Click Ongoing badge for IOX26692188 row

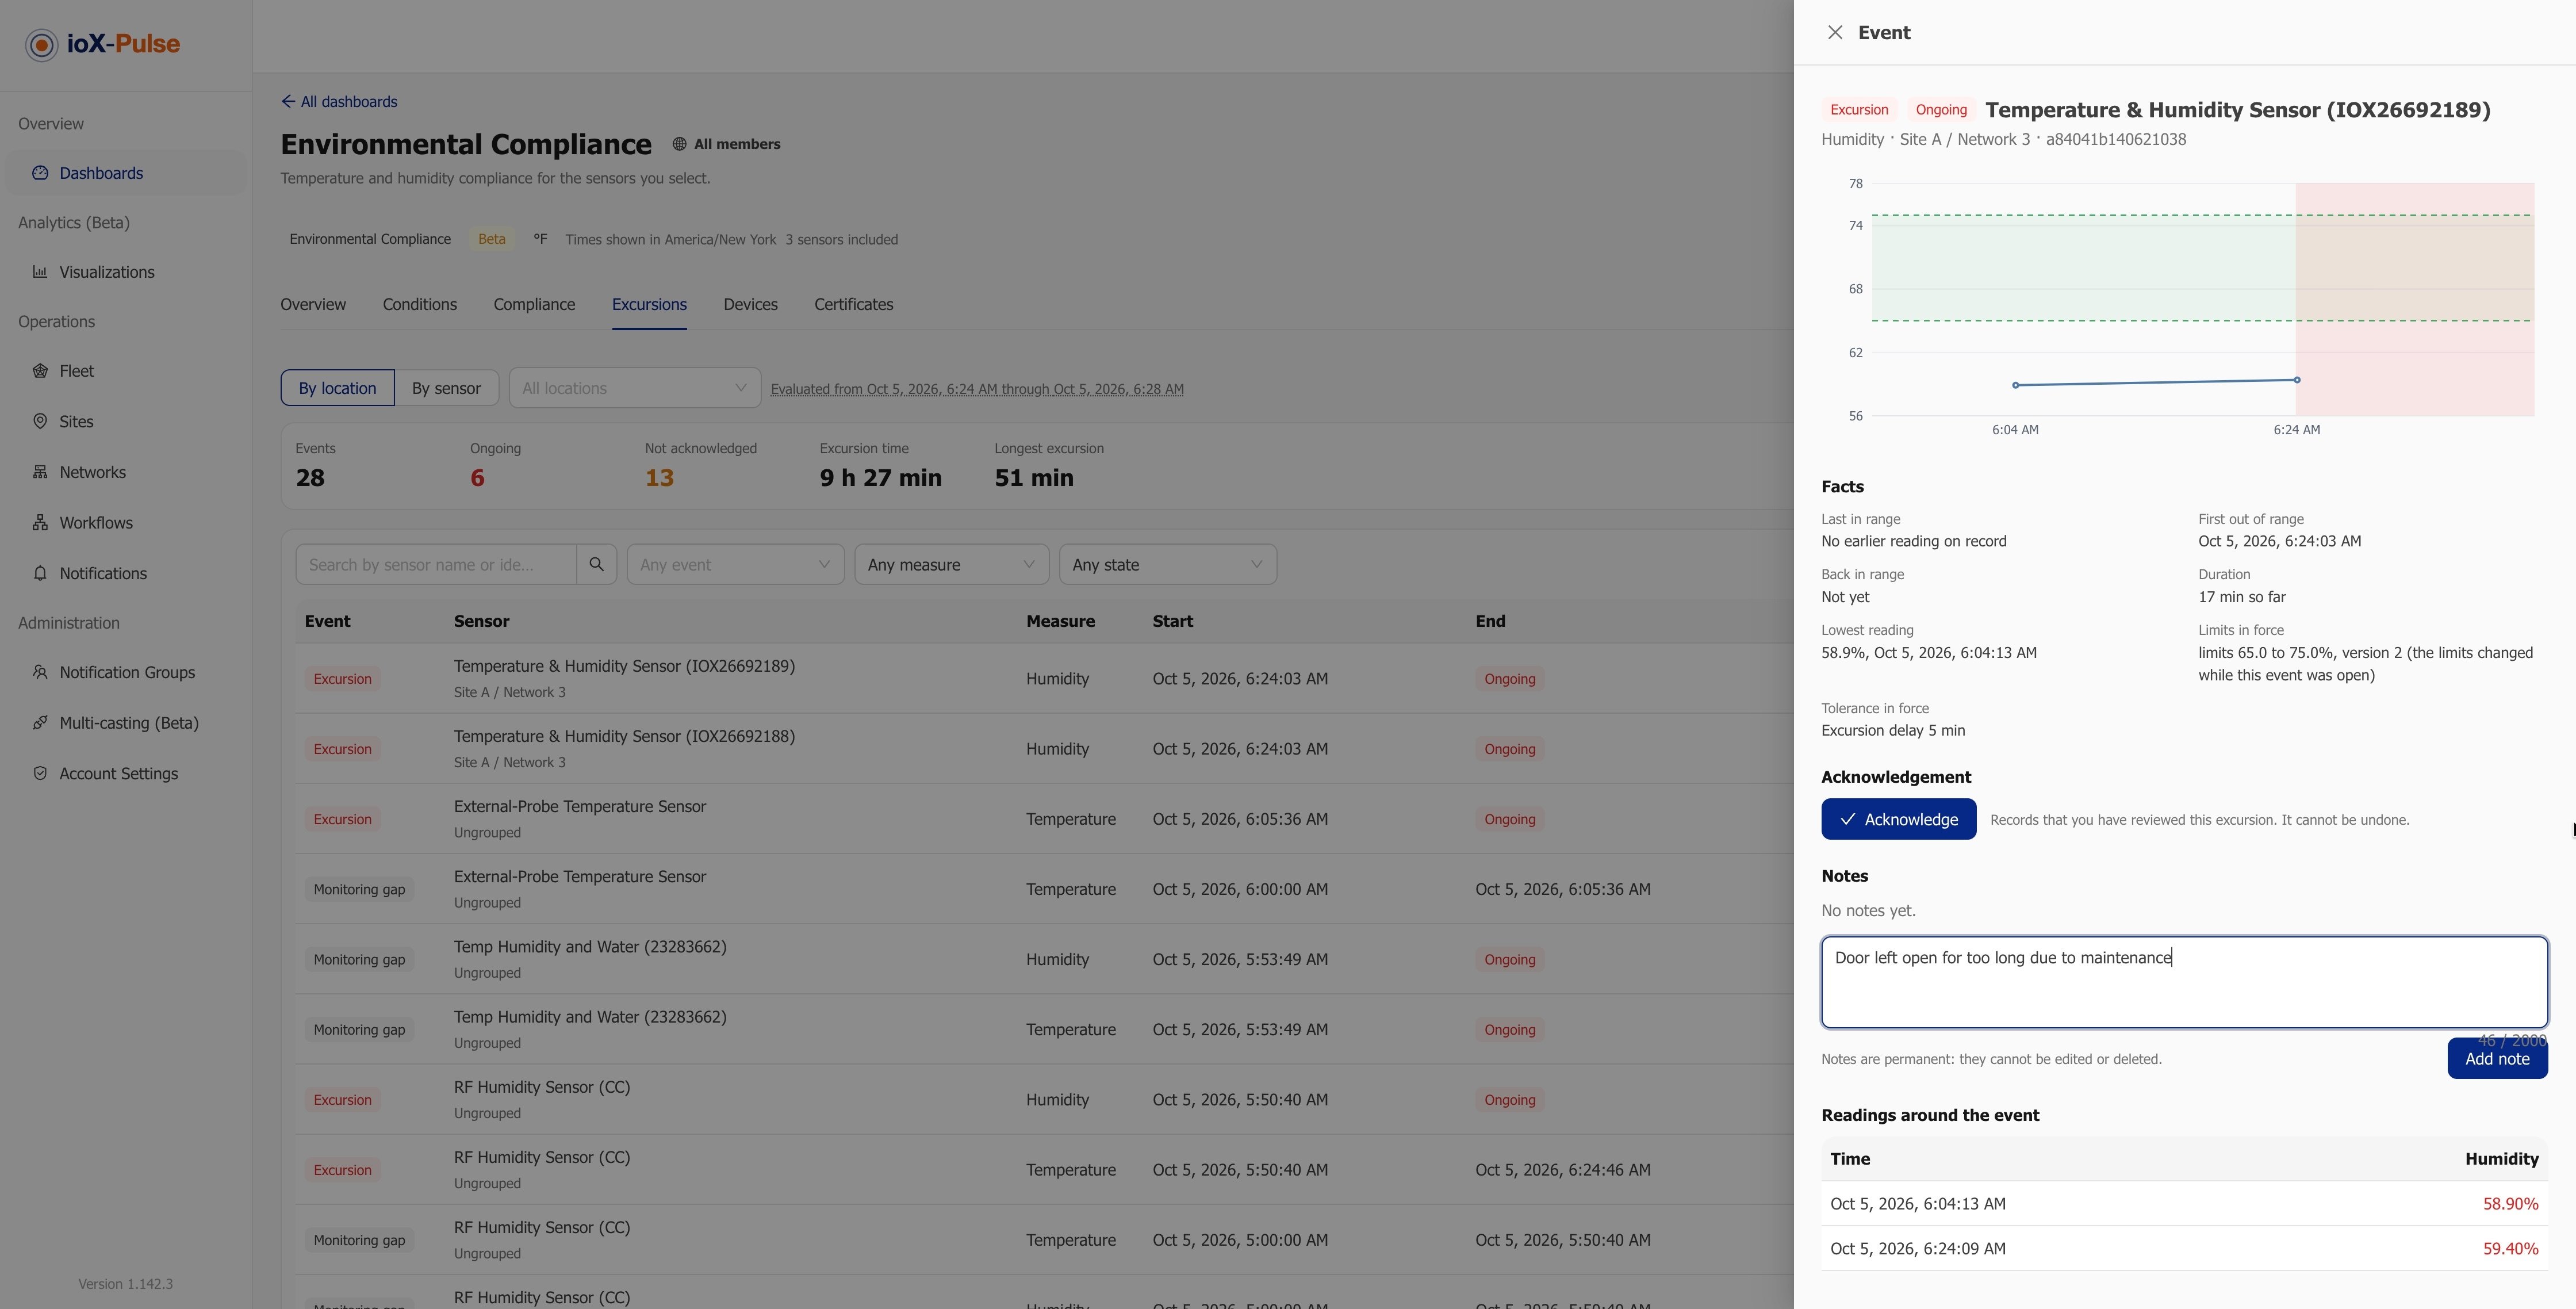pos(1509,749)
